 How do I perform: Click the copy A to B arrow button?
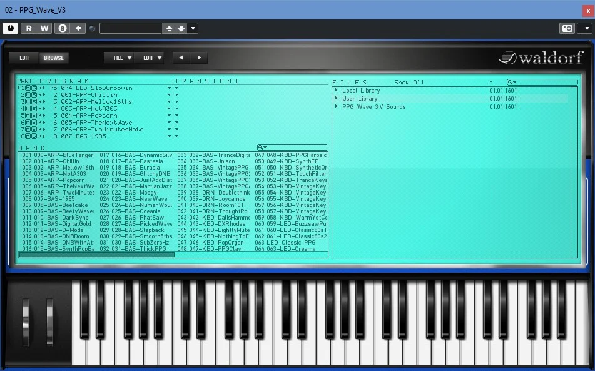coord(78,28)
